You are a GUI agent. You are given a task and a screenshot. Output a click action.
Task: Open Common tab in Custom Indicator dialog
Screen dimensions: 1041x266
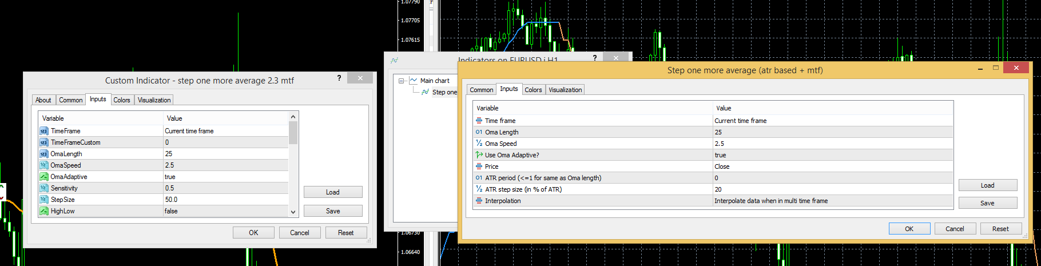[x=71, y=100]
